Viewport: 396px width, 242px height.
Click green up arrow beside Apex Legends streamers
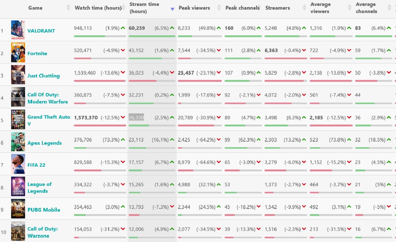304,140
